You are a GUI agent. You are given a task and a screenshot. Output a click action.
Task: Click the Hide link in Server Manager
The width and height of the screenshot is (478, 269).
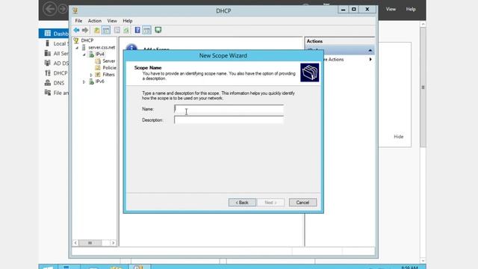[398, 137]
